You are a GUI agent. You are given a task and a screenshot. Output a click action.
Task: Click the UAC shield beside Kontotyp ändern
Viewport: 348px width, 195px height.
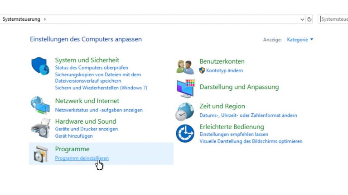click(x=202, y=70)
